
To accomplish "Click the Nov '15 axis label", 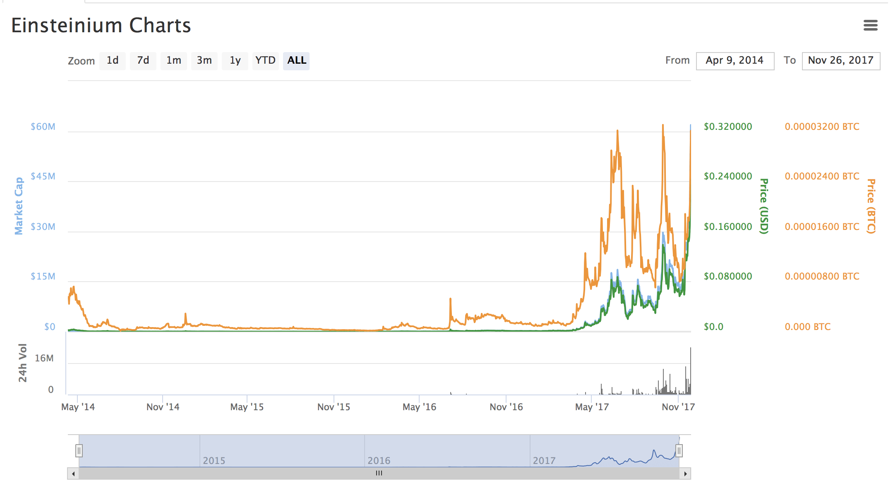I will (x=334, y=407).
